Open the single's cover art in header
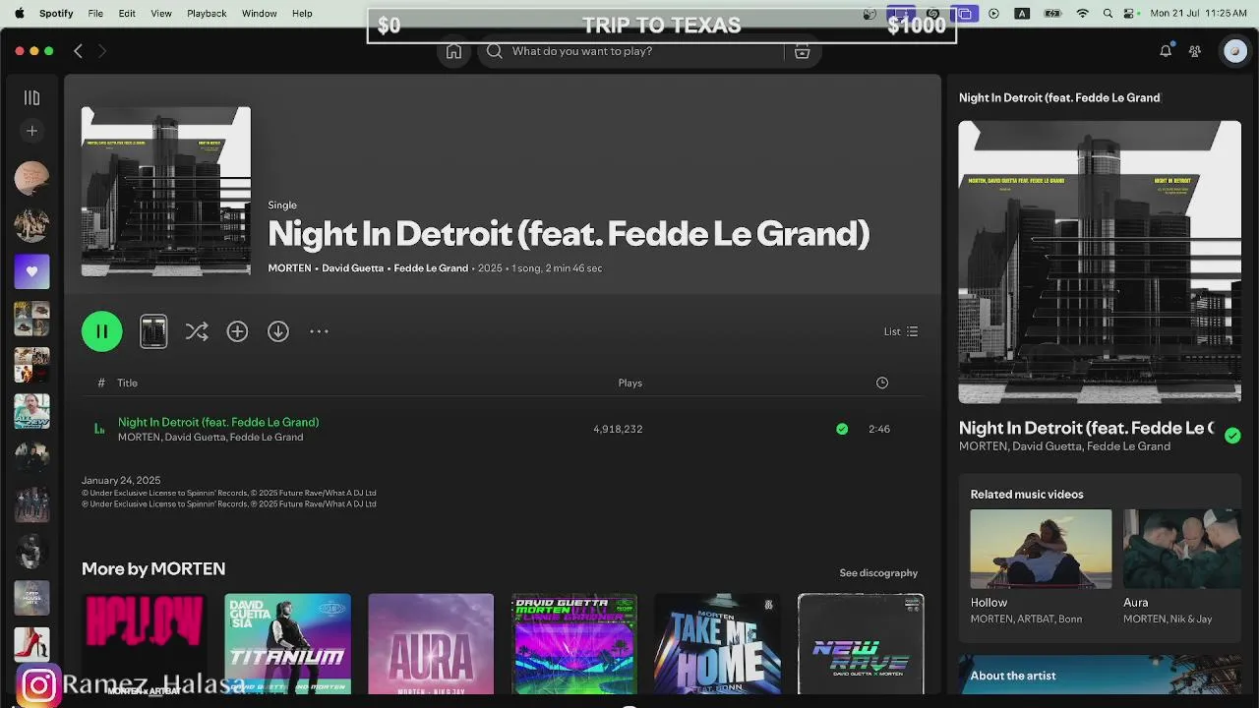1259x708 pixels. pos(166,192)
